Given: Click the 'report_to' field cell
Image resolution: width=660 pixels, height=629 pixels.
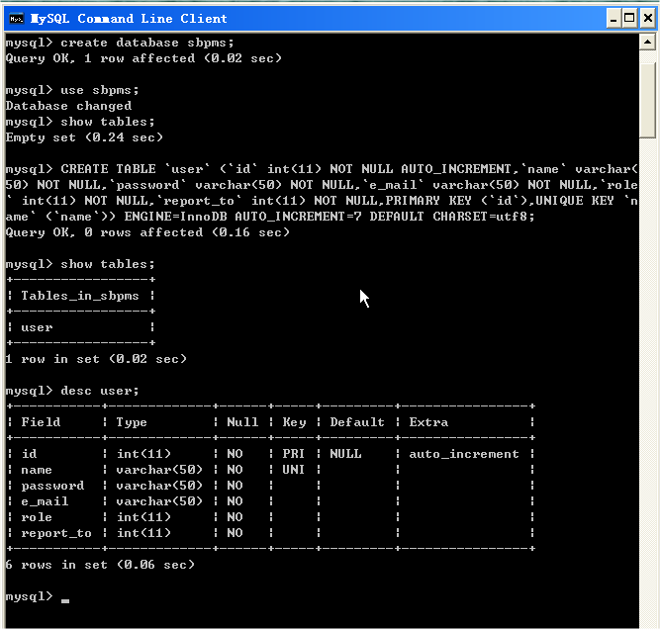Looking at the screenshot, I should 56,533.
